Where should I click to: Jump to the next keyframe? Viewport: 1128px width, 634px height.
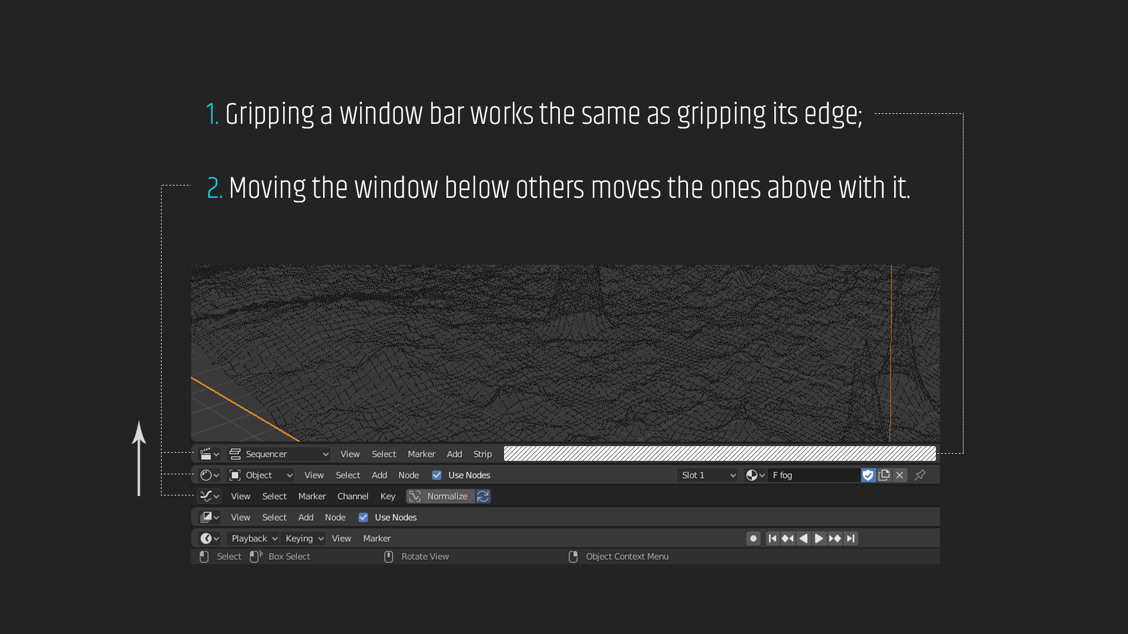coord(835,538)
